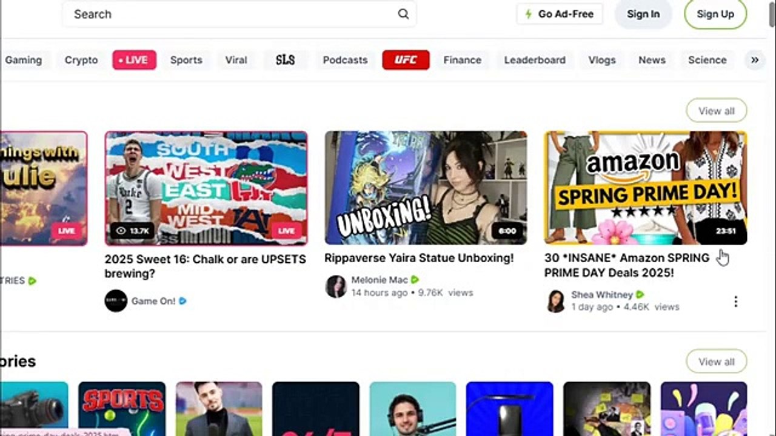Click the LIVE badge on Sweet 16 thumbnail
The height and width of the screenshot is (436, 776).
pyautogui.click(x=287, y=231)
